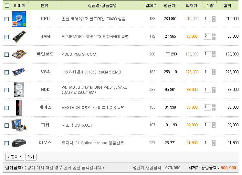
Task: Open the ASUS P5Q STCOM product name
Action: point(79,54)
